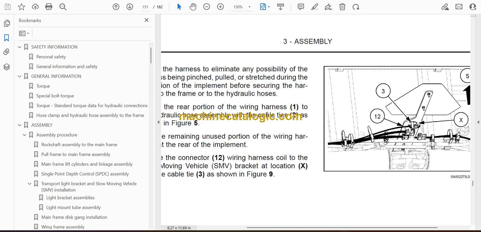The height and width of the screenshot is (232, 481).
Task: Close the Bookmarks panel
Action: click(147, 20)
